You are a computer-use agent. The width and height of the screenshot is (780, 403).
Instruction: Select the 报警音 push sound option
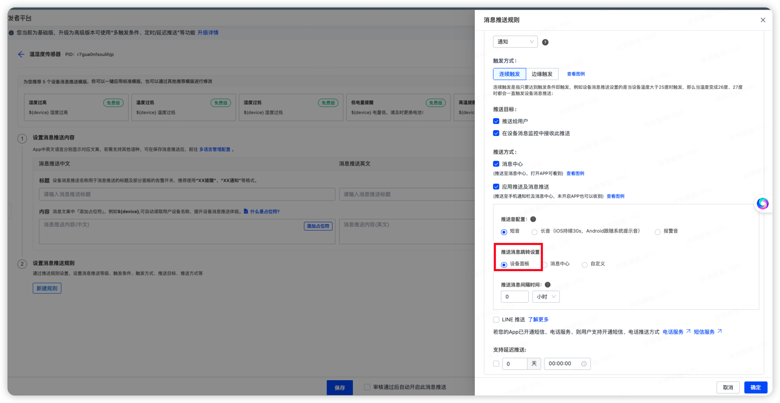coord(658,232)
